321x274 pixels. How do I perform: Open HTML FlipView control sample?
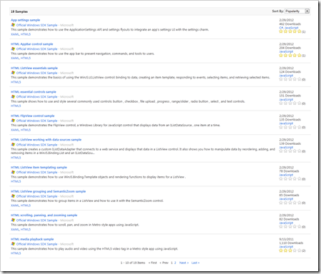[x=32, y=116]
